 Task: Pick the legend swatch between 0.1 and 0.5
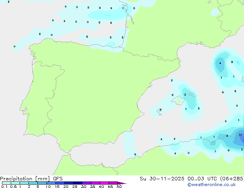pyautogui.click(x=7, y=183)
